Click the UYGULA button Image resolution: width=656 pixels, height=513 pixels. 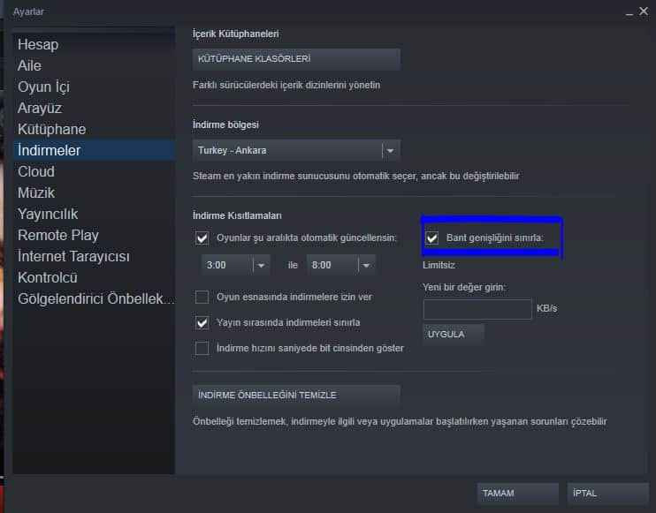click(454, 335)
